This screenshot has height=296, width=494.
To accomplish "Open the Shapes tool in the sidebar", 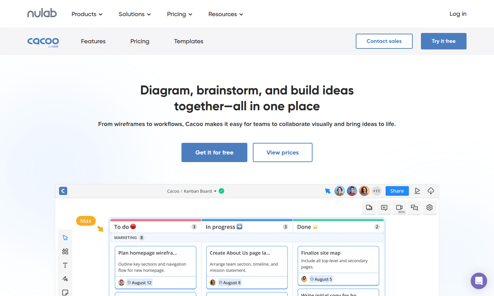I will (65, 251).
